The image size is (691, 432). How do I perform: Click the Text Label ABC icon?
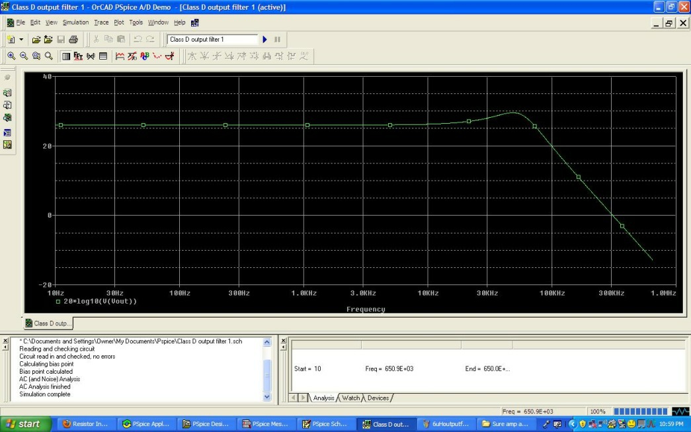145,56
